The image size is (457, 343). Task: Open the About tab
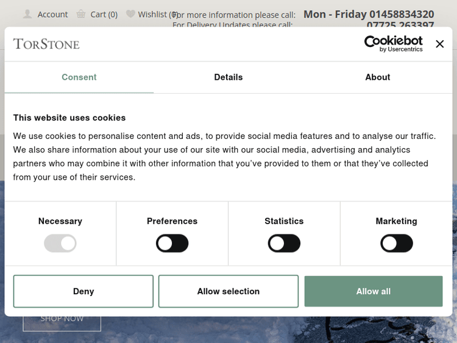point(378,77)
